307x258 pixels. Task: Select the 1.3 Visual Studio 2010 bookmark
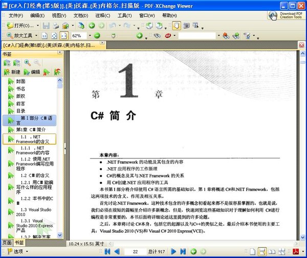pos(34,212)
